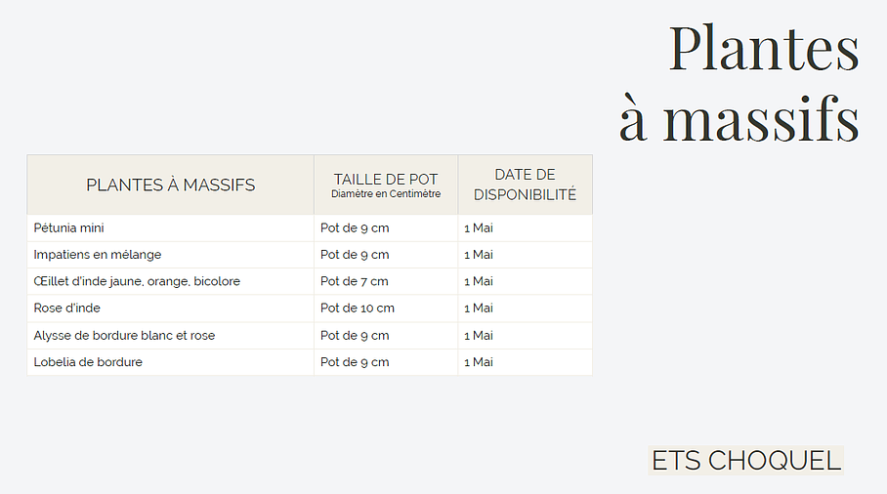
Task: Click pot size for Pétunia mini
Action: pos(355,227)
